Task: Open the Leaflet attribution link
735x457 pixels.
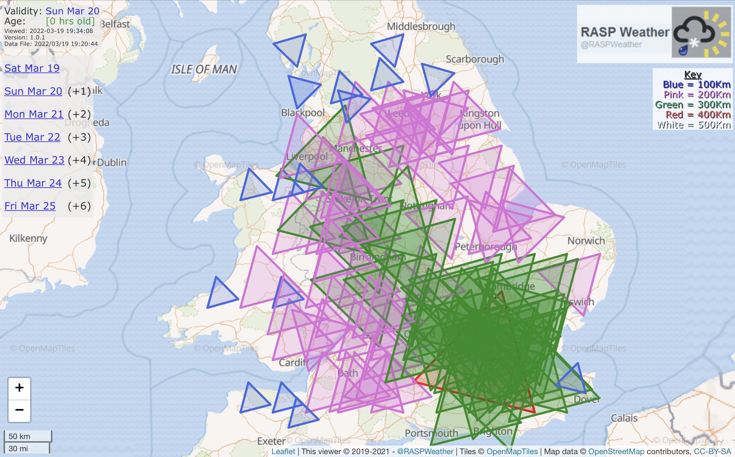Action: [x=283, y=451]
